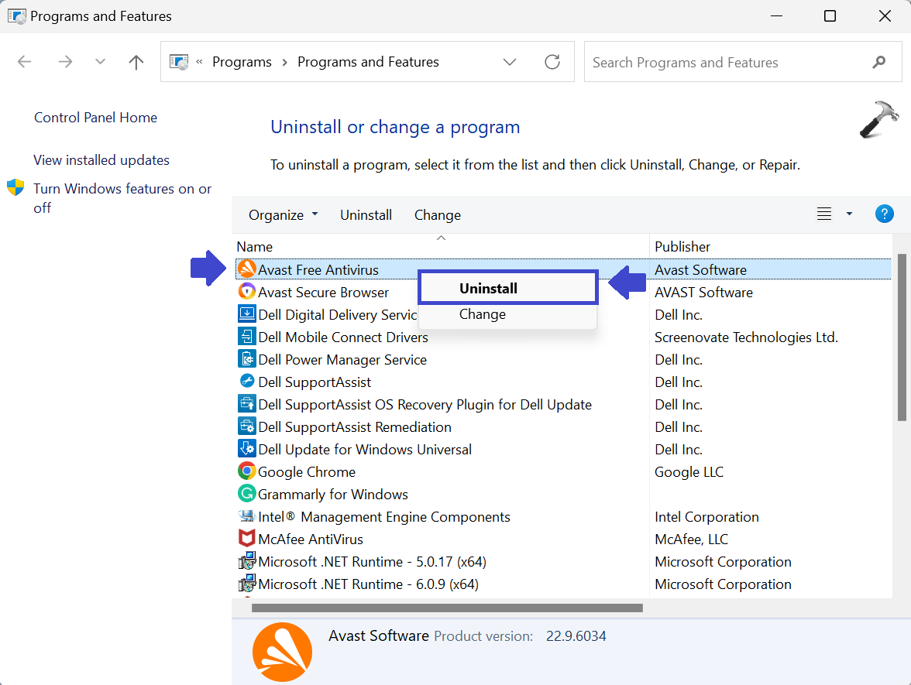The width and height of the screenshot is (911, 685).
Task: Click the Dell SupportAssist wrench icon
Action: click(x=247, y=382)
